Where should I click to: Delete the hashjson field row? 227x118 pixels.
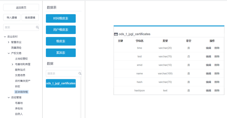click(217, 90)
